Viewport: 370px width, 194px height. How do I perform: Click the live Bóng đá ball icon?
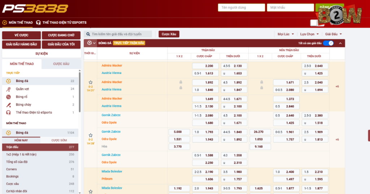(9, 81)
